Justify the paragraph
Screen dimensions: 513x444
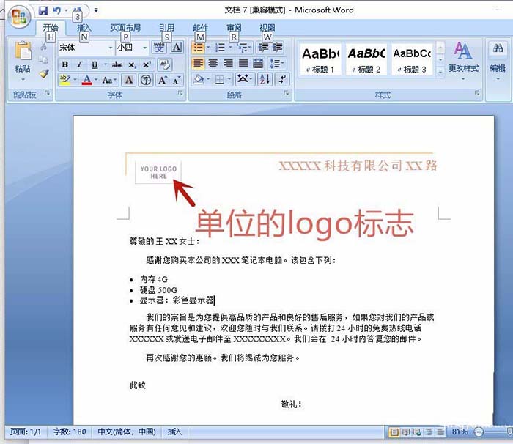243,63
